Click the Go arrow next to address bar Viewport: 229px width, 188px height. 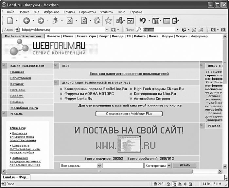pos(113,30)
